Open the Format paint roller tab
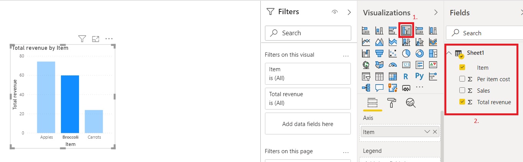The image size is (523, 162). point(392,102)
